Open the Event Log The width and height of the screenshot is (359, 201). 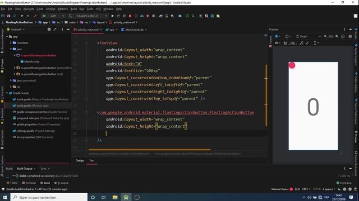click(x=344, y=183)
